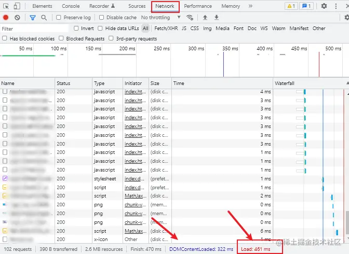Switch to the Performance tab

click(x=198, y=6)
